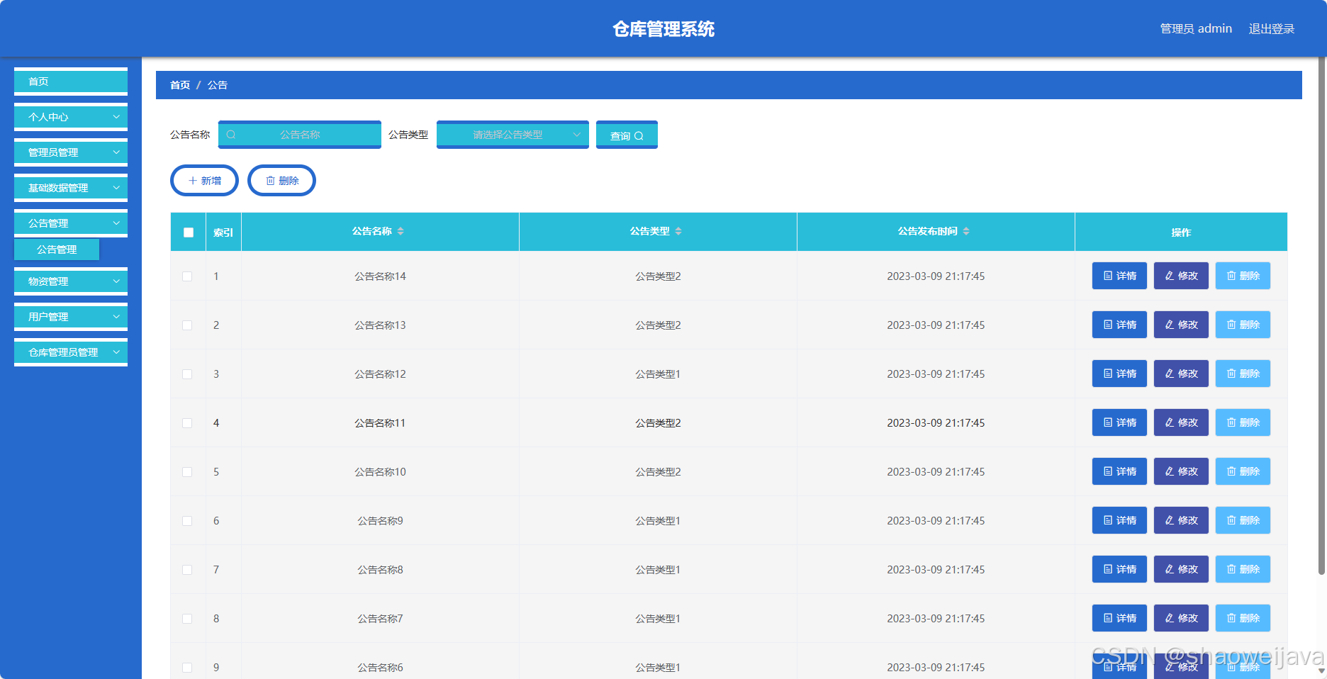This screenshot has width=1327, height=679.
Task: Expand the 个人中心 sidebar menu
Action: tap(70, 116)
